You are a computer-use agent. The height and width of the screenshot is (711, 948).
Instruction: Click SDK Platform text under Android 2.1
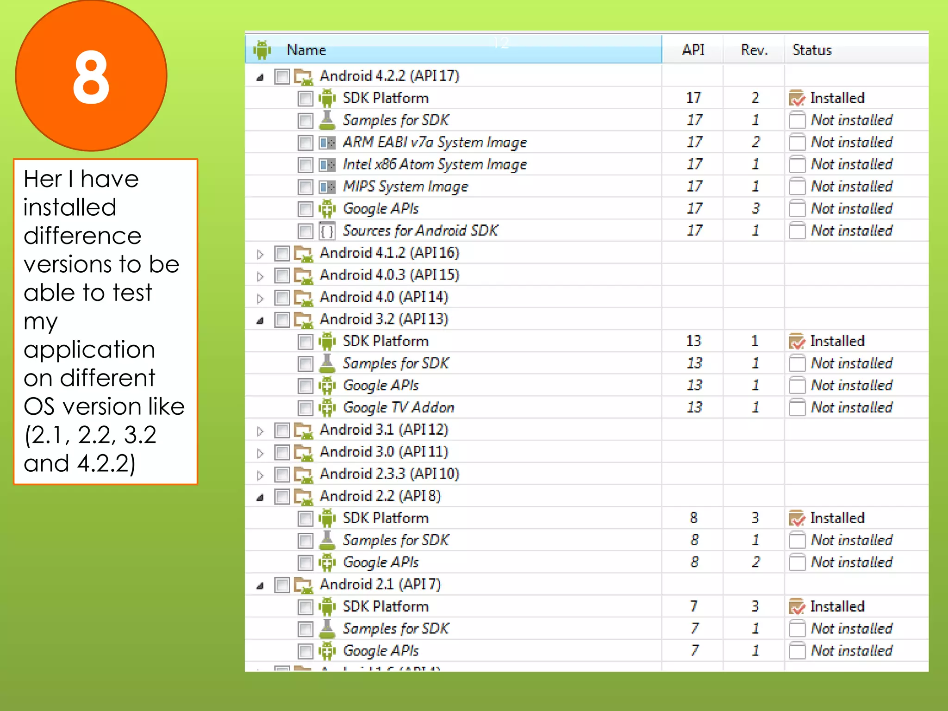(386, 606)
